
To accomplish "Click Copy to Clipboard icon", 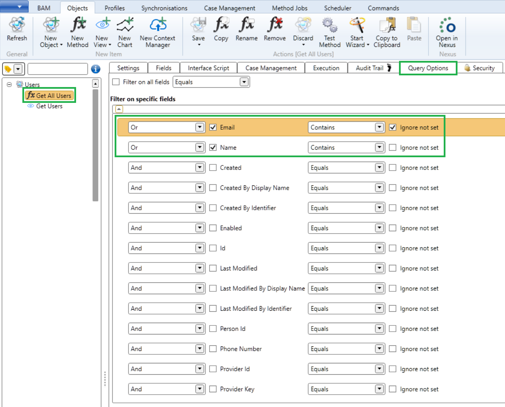I will [387, 24].
